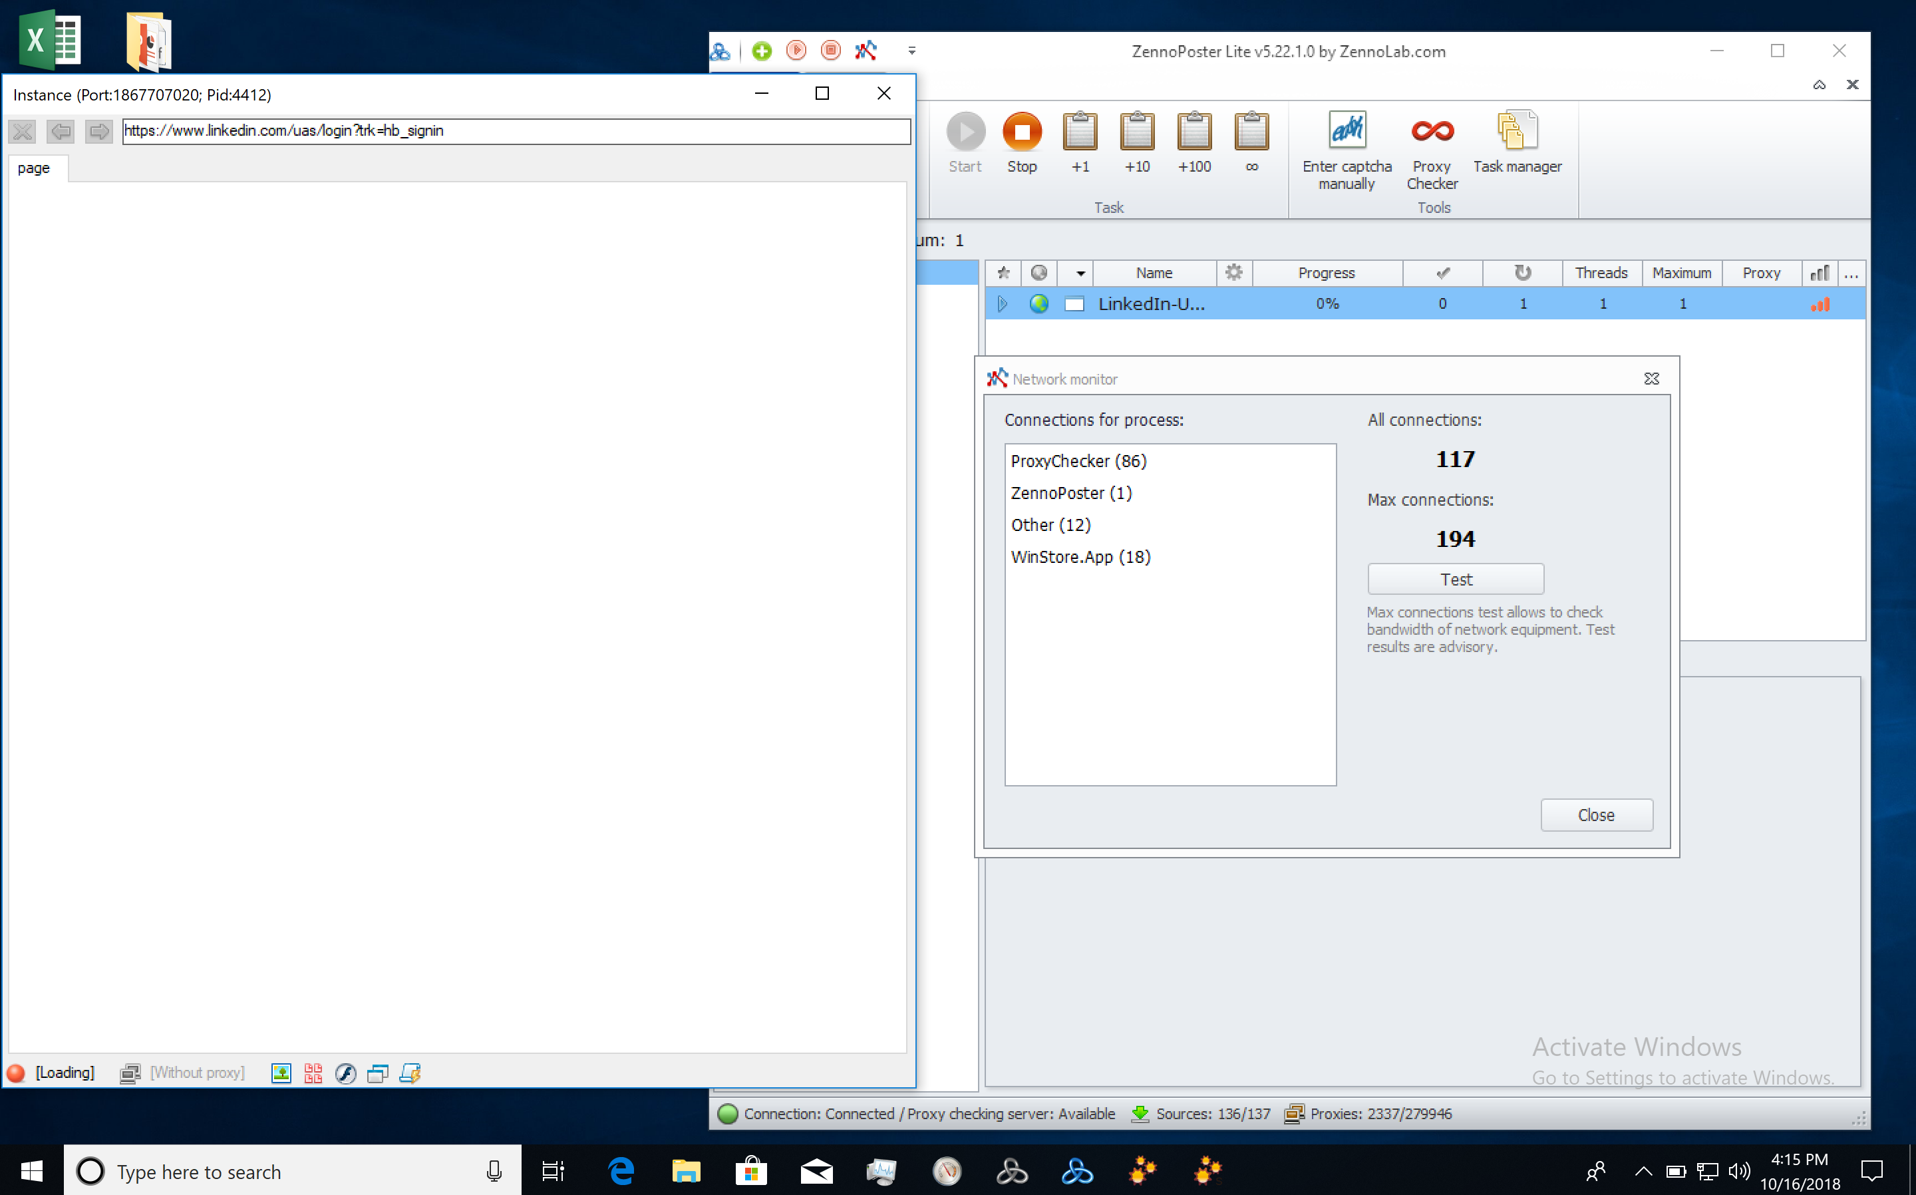Toggle Flash plugin icon in instance status bar
Image resolution: width=1916 pixels, height=1195 pixels.
(345, 1073)
